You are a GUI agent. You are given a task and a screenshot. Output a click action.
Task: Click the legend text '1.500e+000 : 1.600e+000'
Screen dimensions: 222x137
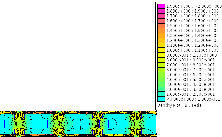coord(192,26)
